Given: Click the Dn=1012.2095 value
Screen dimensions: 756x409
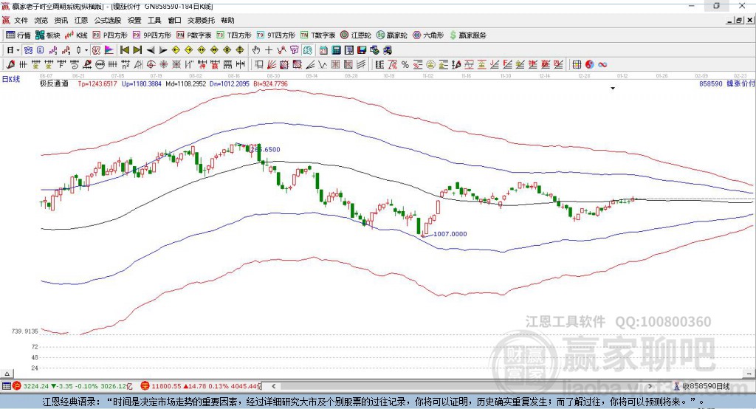Looking at the screenshot, I should pos(230,83).
